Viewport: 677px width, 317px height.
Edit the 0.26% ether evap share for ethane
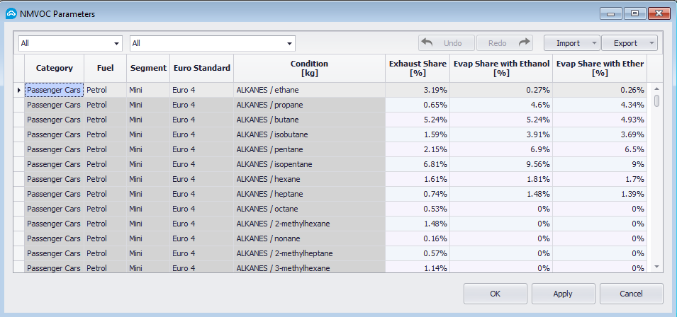click(x=600, y=90)
